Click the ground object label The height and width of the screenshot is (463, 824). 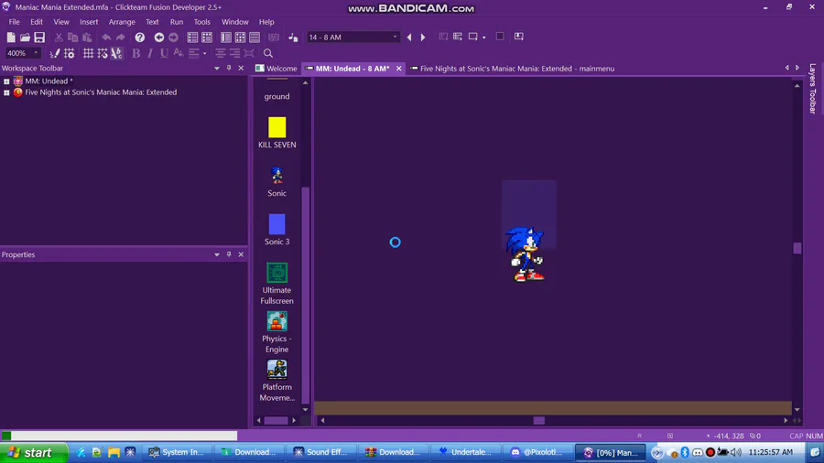276,97
